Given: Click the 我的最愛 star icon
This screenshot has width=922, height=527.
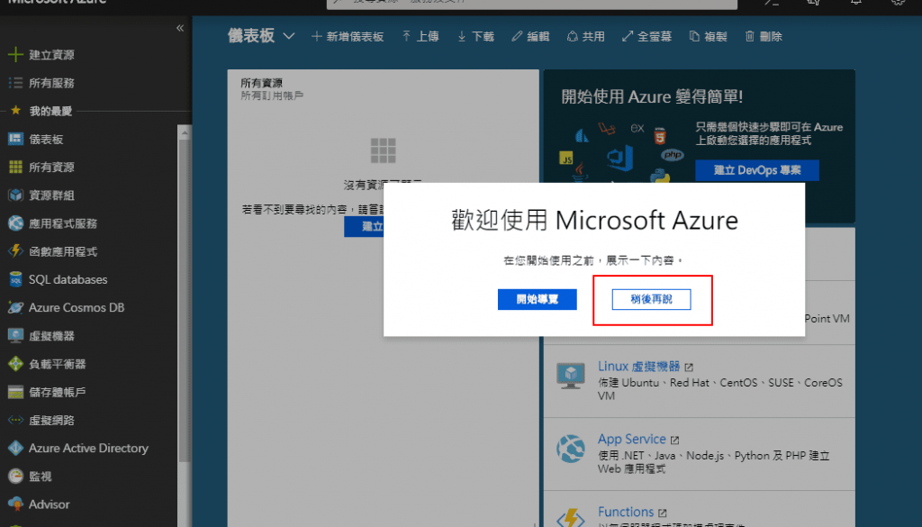Looking at the screenshot, I should click(x=15, y=111).
